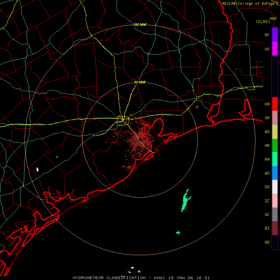Click the 'HR' legend label
280x280 pixels.
(x=267, y=146)
